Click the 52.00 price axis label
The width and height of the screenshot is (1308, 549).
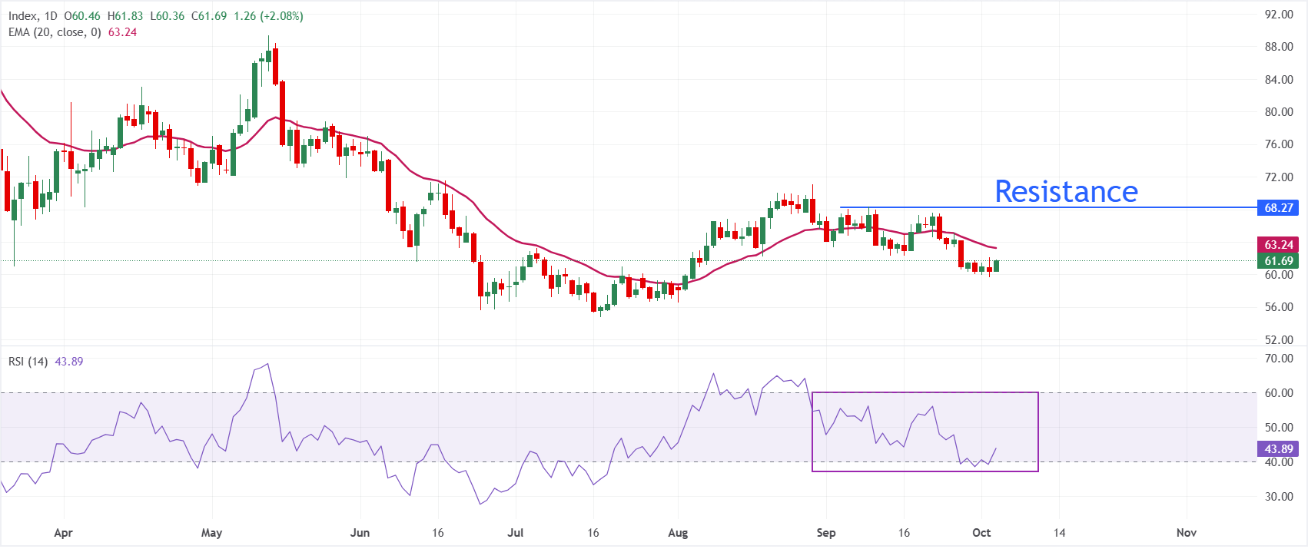(x=1279, y=340)
